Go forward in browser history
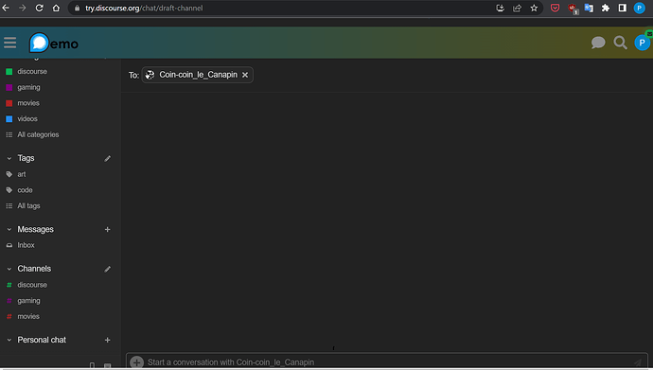Image resolution: width=653 pixels, height=370 pixels. pos(23,8)
